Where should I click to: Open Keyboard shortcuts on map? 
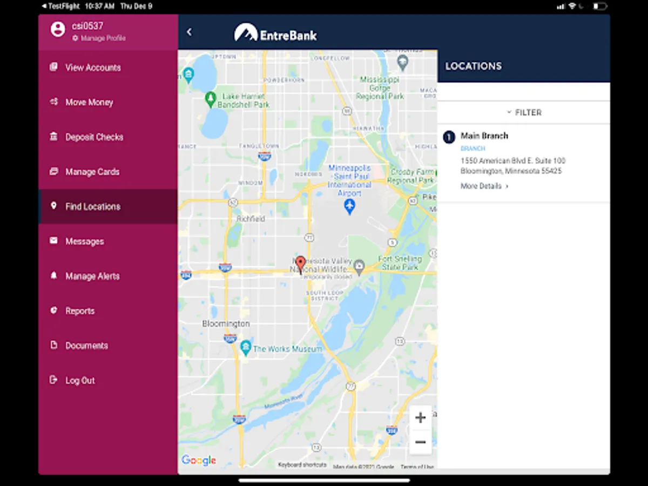[x=302, y=465]
